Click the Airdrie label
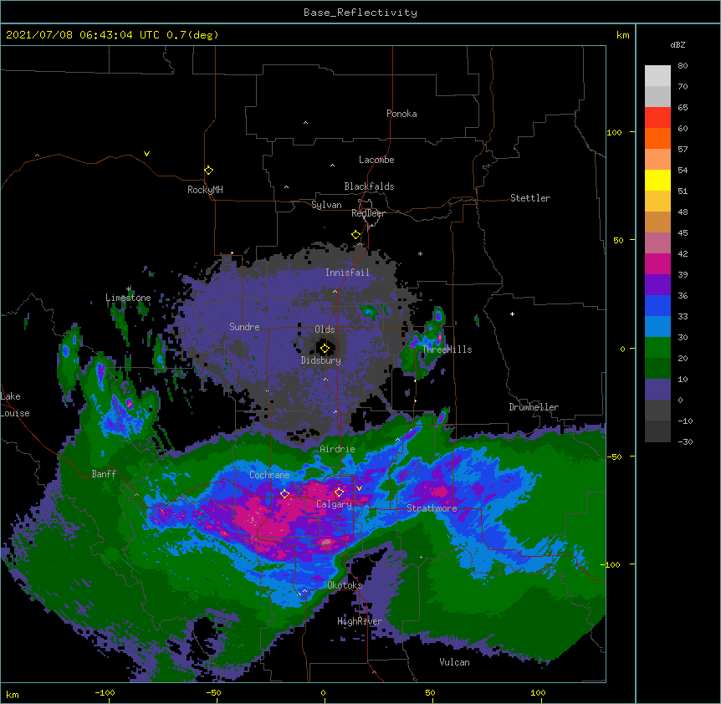Viewport: 721px width, 704px height. (x=337, y=449)
